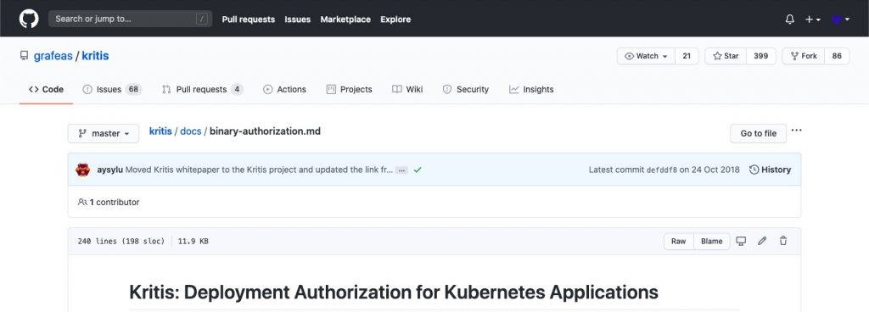Image resolution: width=869 pixels, height=312 pixels.
Task: Fork the kritis repository
Action: click(804, 56)
